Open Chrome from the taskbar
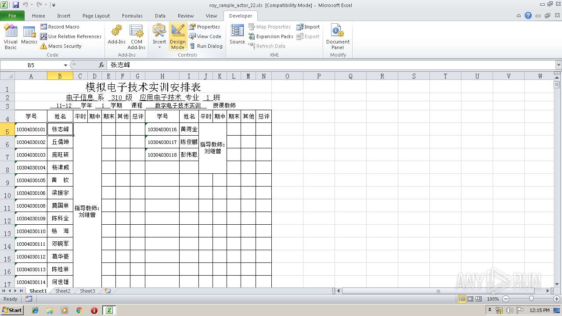Image resolution: width=562 pixels, height=316 pixels. pyautogui.click(x=79, y=310)
